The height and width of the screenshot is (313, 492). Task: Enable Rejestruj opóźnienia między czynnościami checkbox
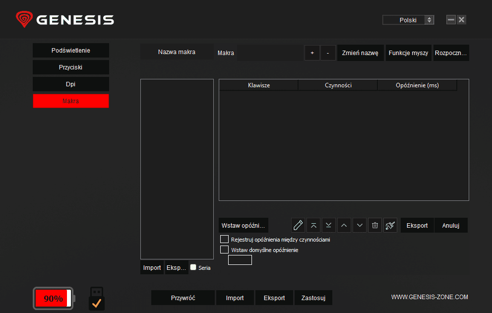click(x=224, y=239)
